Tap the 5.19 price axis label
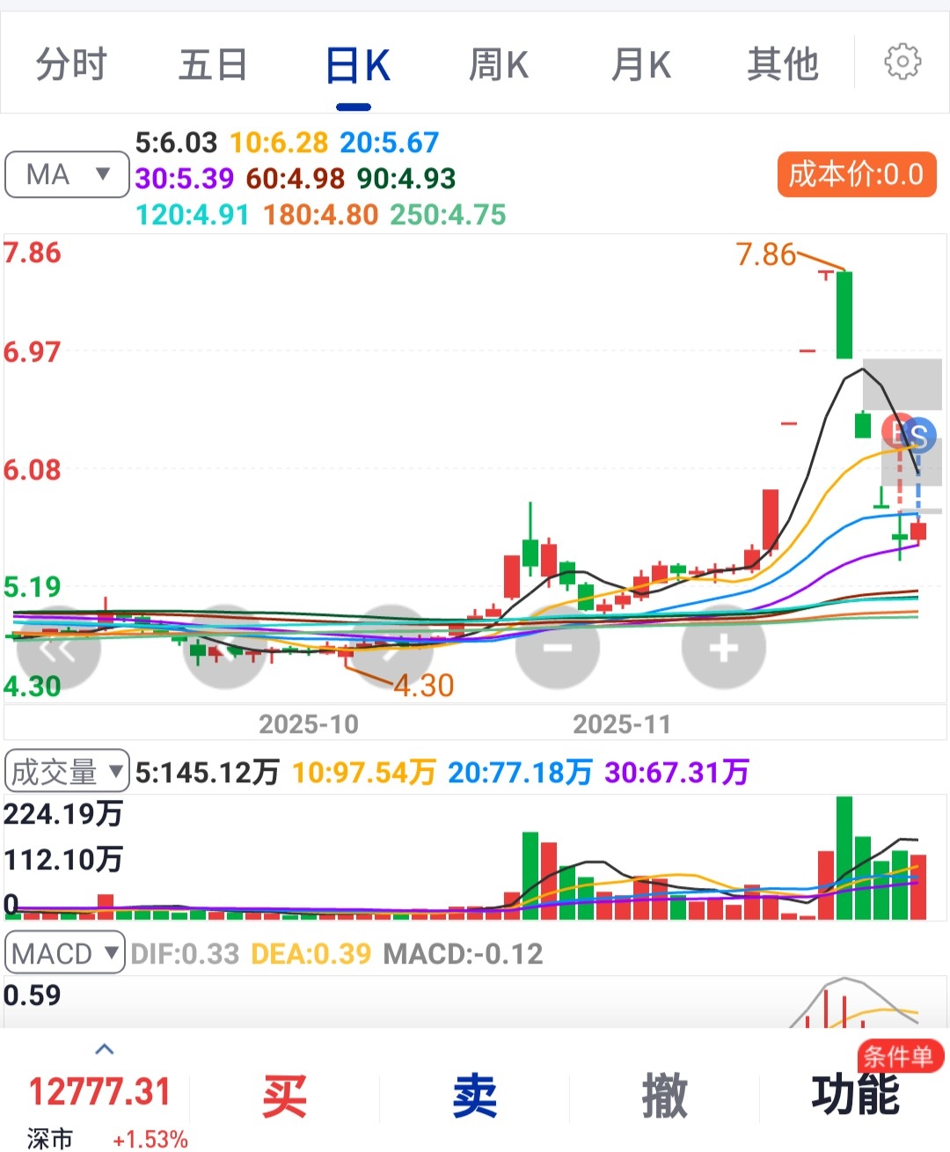This screenshot has width=950, height=1152. click(32, 587)
